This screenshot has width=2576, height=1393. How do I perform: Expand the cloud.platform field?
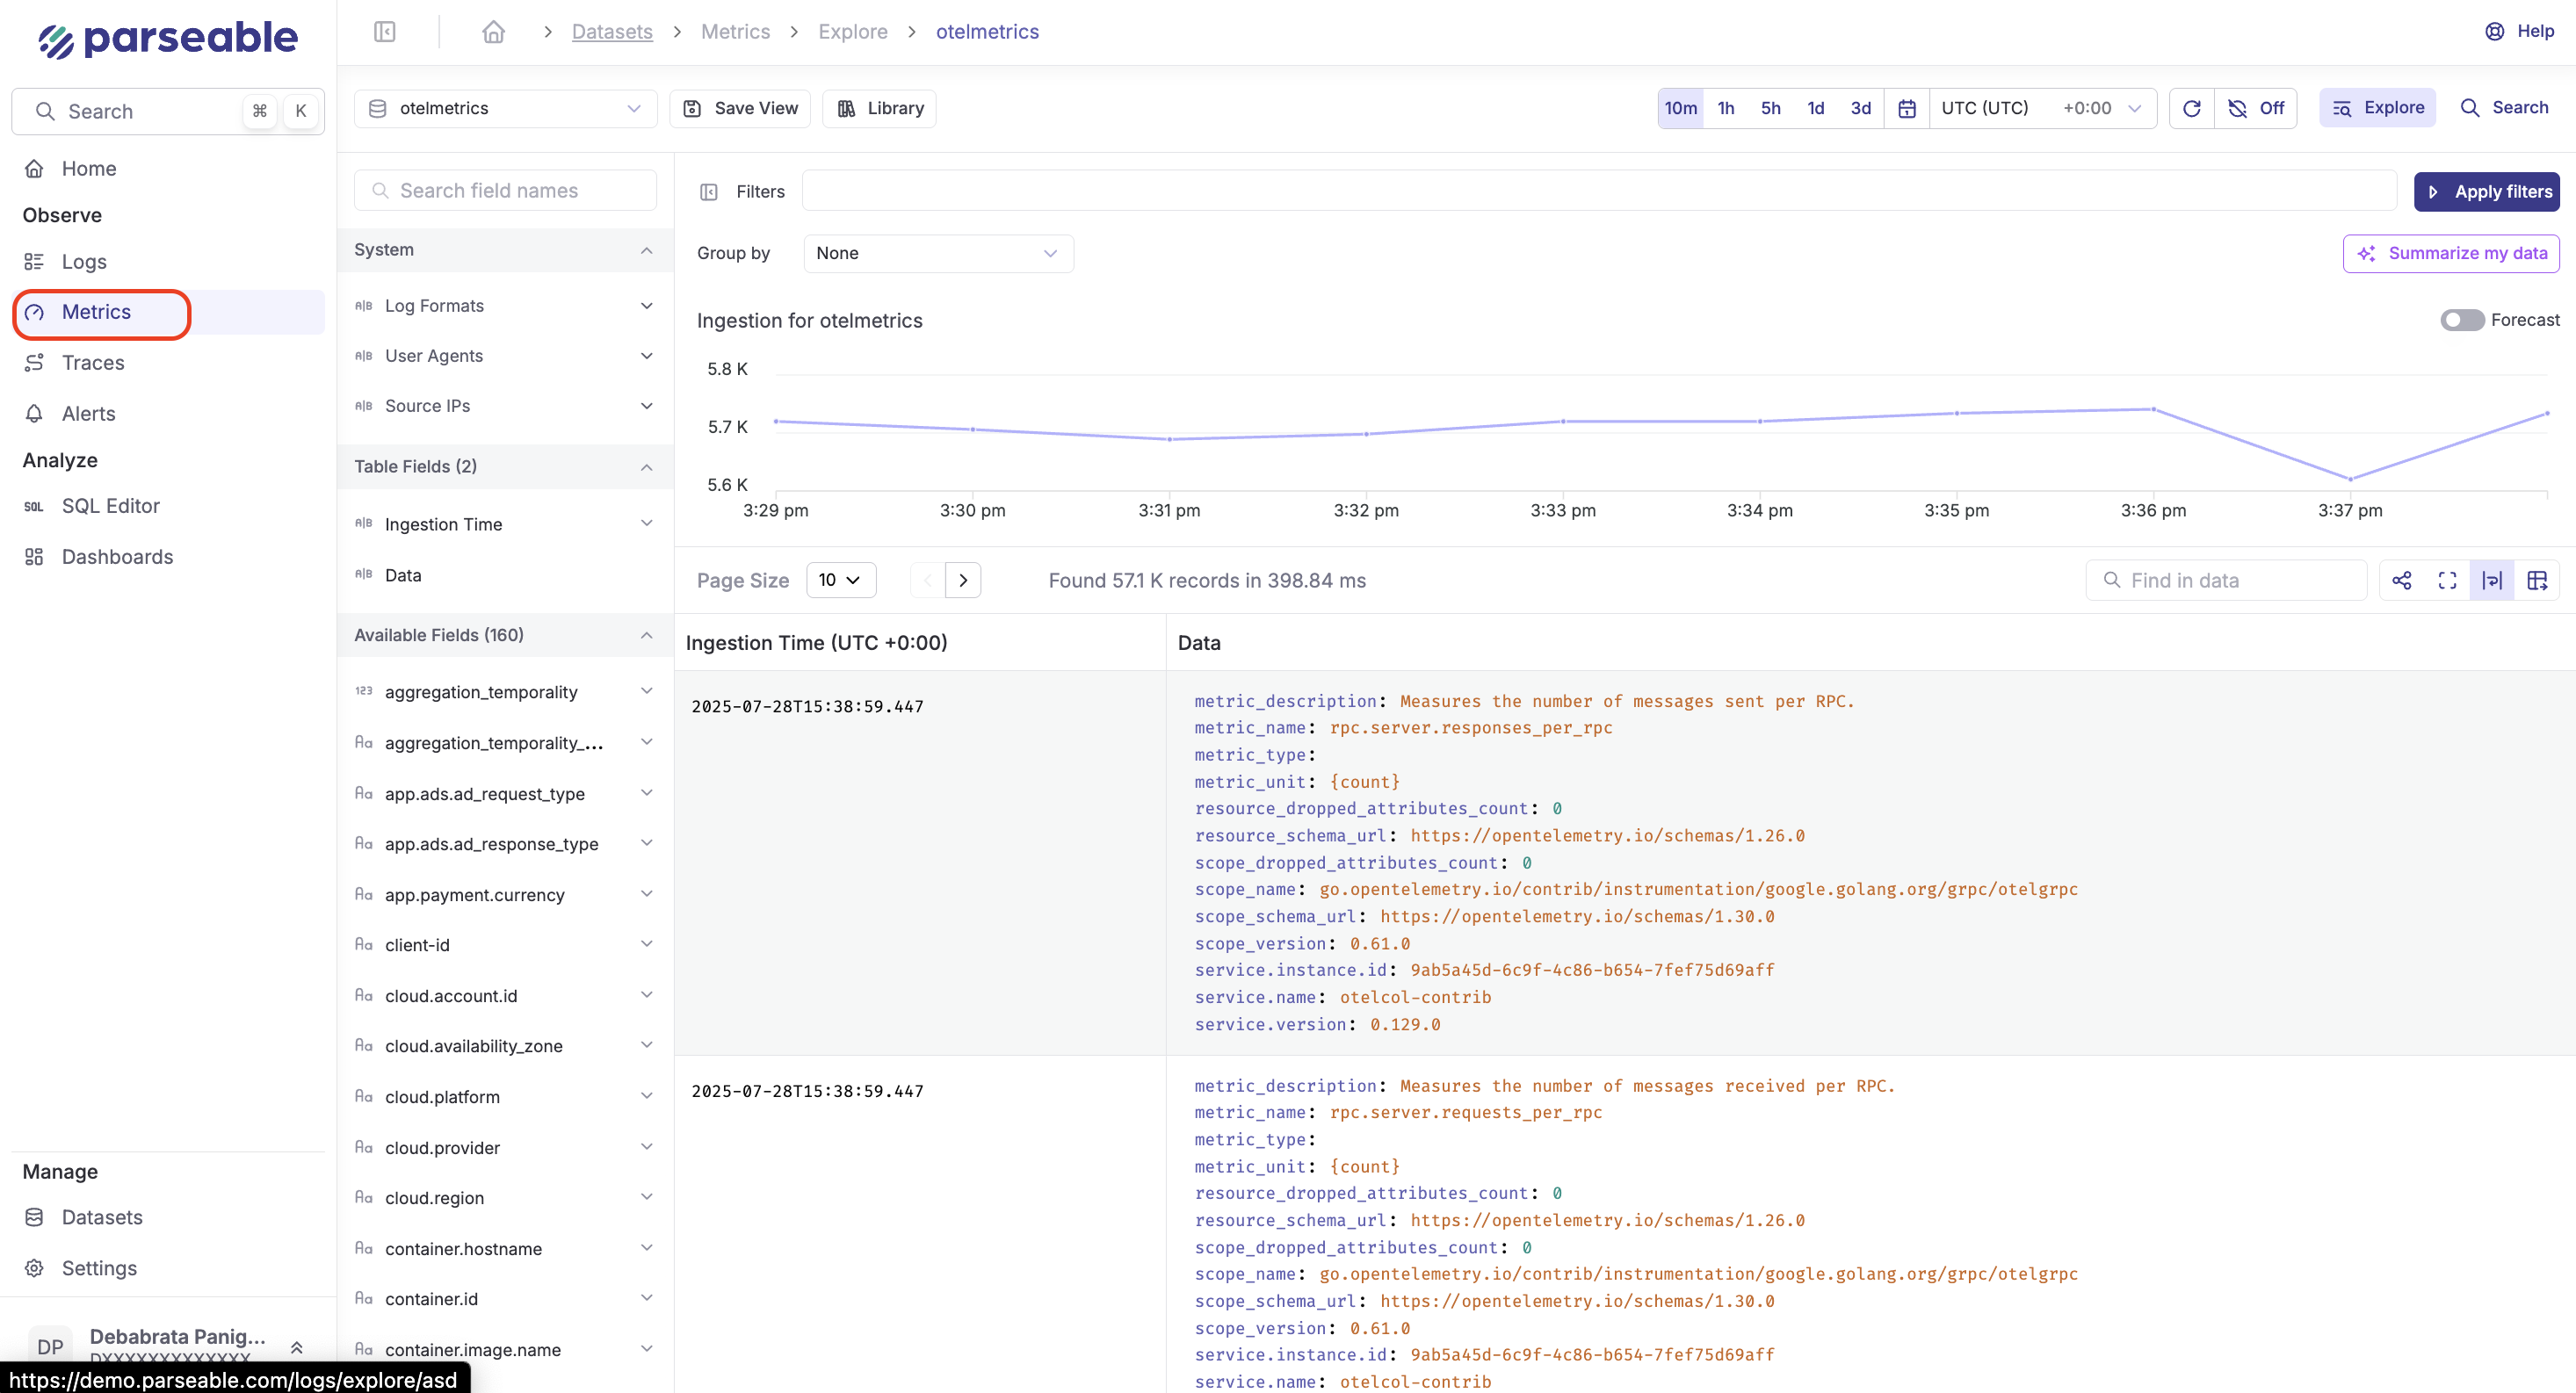646,1096
